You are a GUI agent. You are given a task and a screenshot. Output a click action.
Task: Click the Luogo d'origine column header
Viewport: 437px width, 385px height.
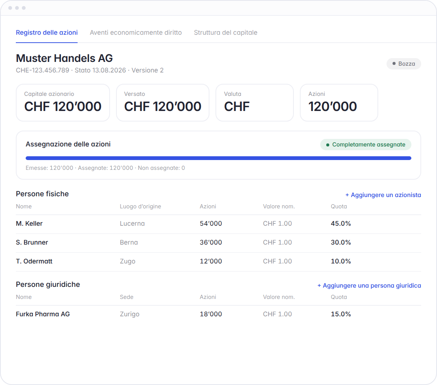(x=141, y=206)
